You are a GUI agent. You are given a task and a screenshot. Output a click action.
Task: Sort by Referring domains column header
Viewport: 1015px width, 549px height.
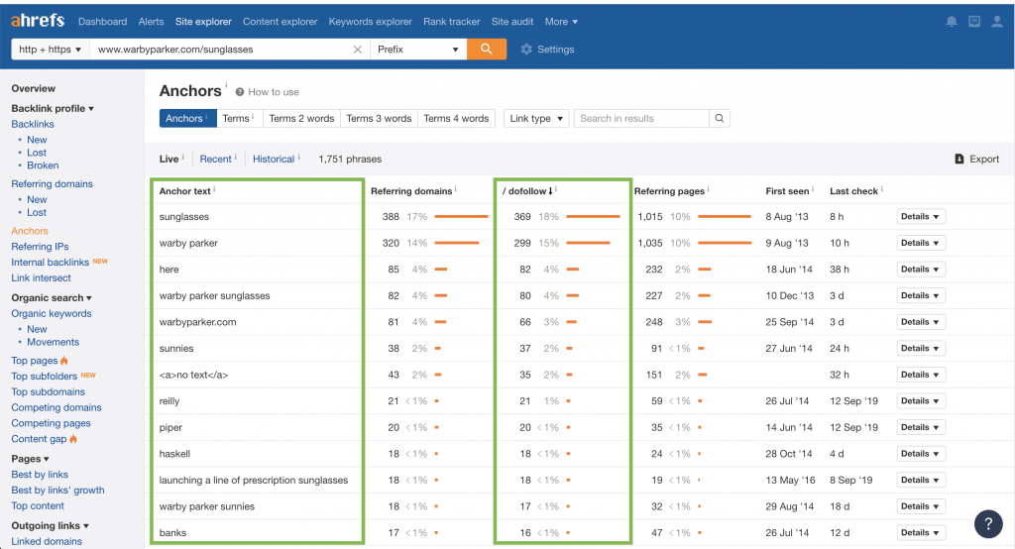(411, 191)
